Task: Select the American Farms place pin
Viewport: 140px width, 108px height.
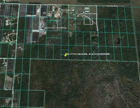Action: point(43,27)
